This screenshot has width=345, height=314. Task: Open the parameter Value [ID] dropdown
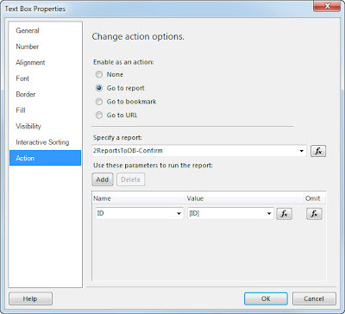(269, 214)
